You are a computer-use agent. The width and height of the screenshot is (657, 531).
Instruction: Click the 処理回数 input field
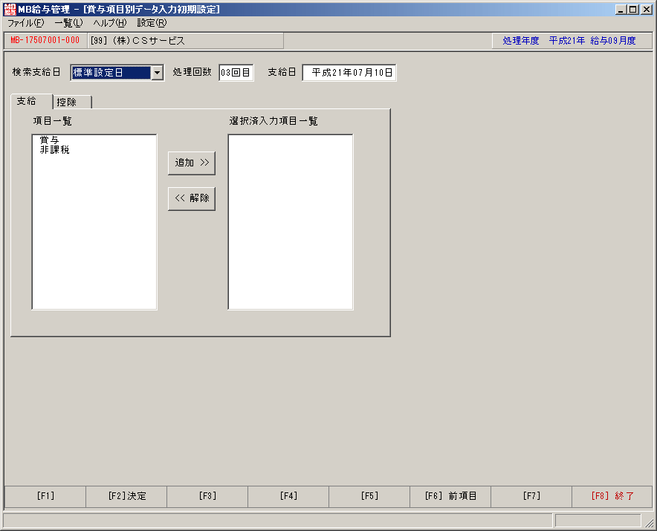point(236,73)
